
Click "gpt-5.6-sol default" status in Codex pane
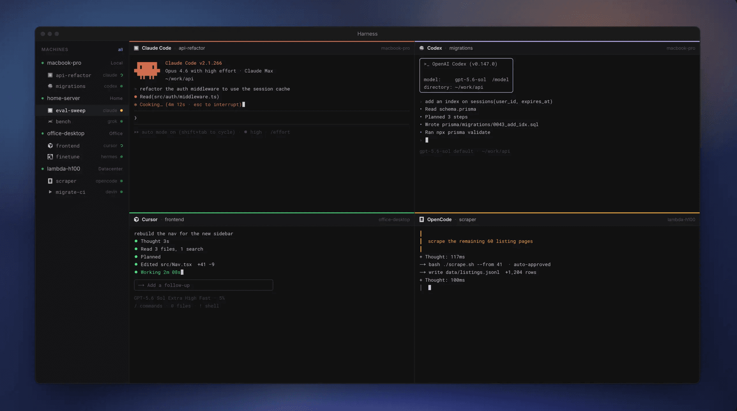pos(446,151)
